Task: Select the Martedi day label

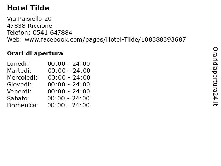Action: 19,71
